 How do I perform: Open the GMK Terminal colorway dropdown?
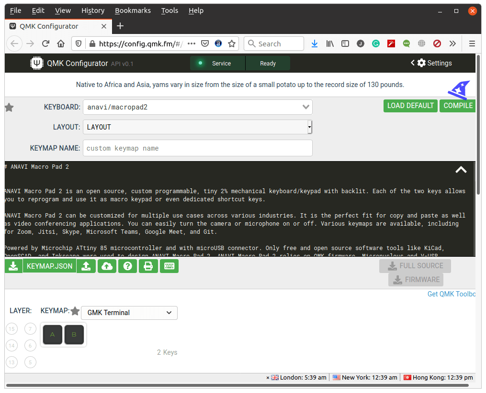click(129, 313)
